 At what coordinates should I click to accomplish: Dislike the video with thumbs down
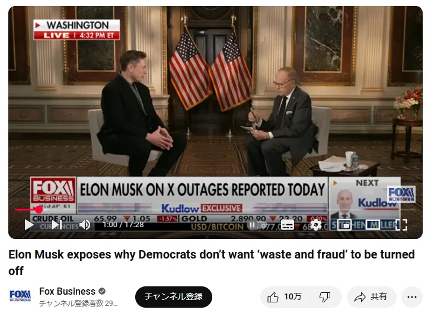coord(325,297)
